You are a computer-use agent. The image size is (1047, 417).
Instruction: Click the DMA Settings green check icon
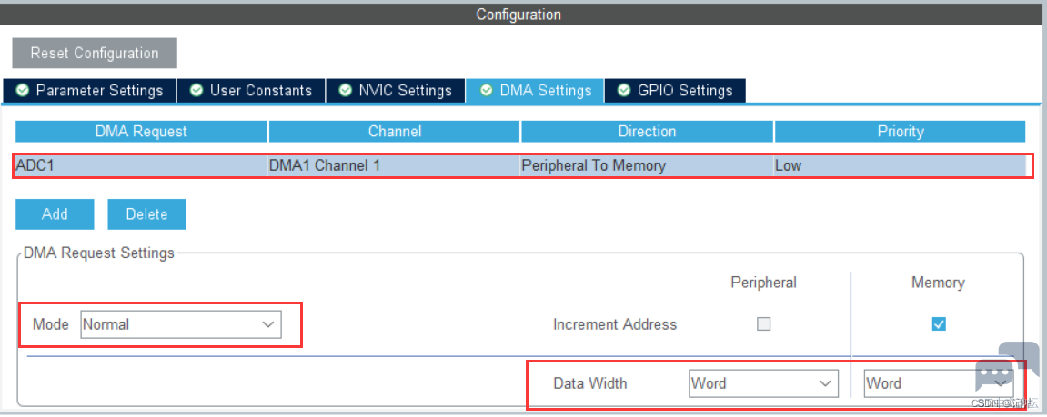coord(487,91)
